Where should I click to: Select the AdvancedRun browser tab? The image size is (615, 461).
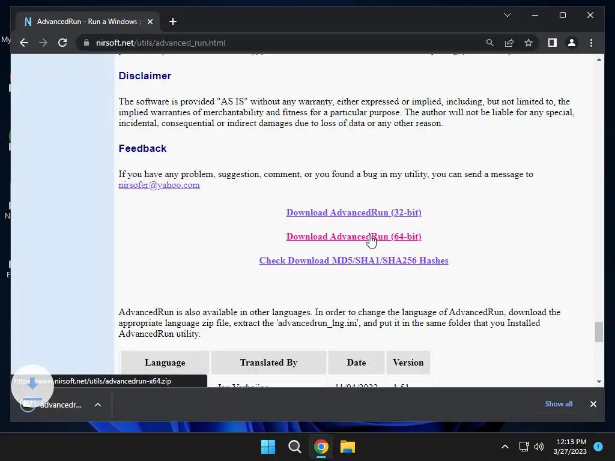click(x=88, y=22)
